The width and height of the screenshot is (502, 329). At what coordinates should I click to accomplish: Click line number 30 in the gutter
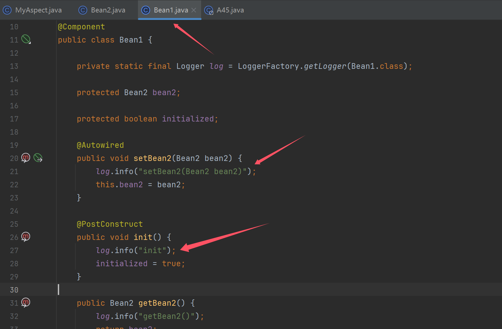[x=14, y=290]
